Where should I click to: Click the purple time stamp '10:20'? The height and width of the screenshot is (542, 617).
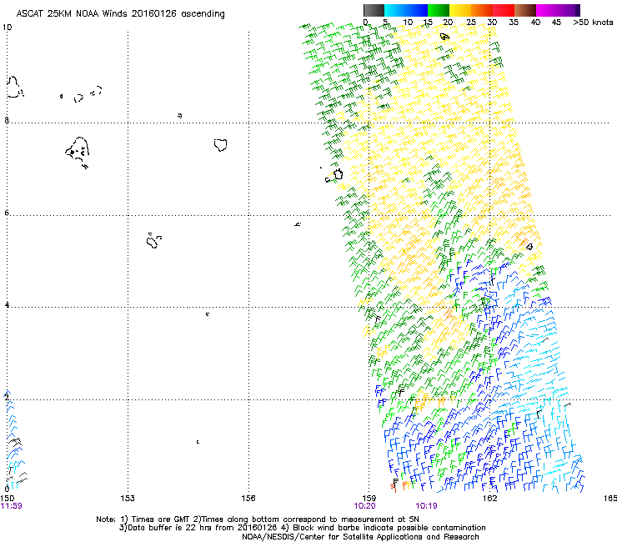click(x=364, y=506)
